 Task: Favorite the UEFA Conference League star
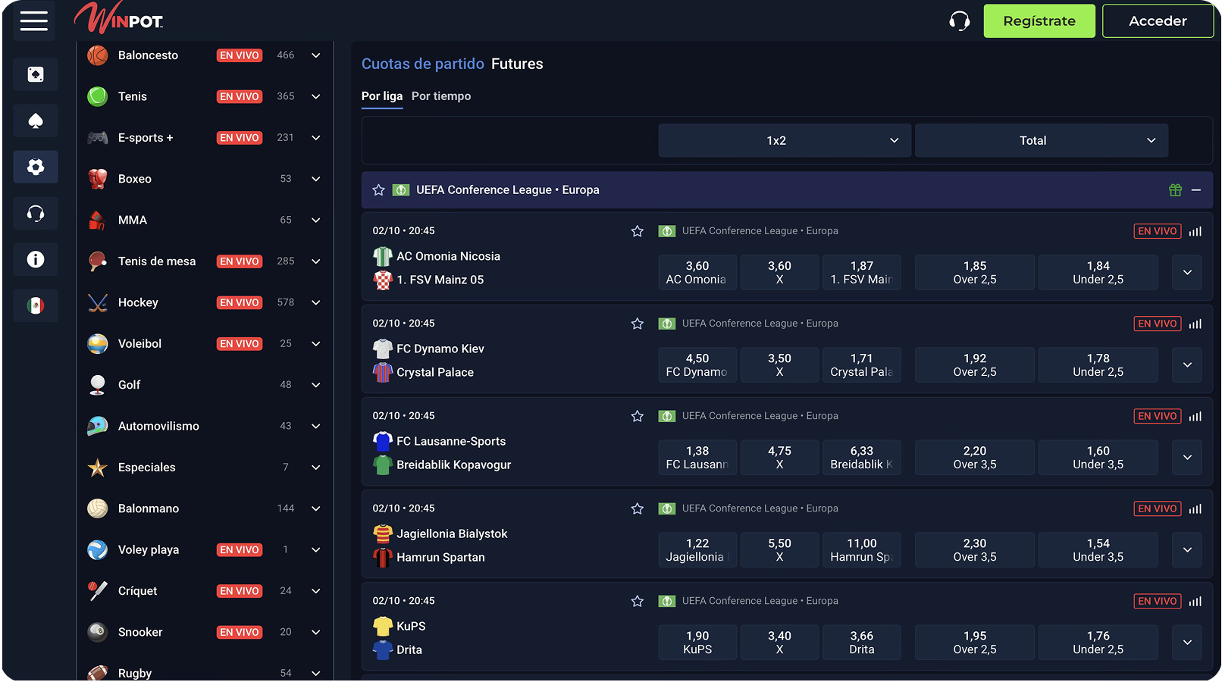pyautogui.click(x=379, y=190)
